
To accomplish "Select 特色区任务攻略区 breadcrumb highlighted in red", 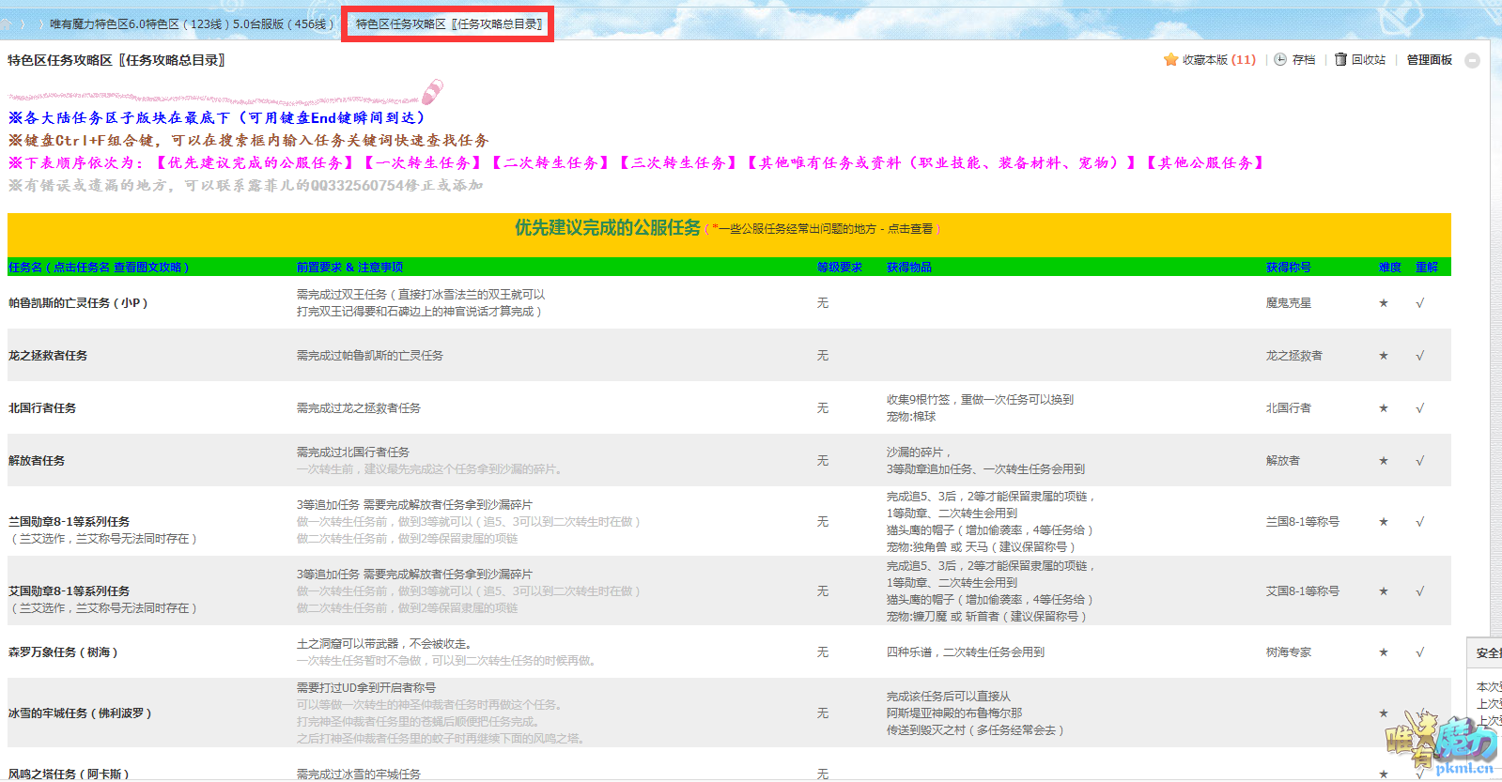I will pyautogui.click(x=448, y=23).
